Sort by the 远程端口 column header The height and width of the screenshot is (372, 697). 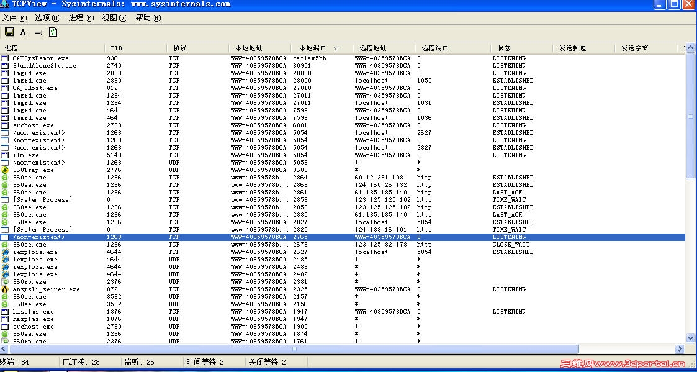[x=453, y=48]
